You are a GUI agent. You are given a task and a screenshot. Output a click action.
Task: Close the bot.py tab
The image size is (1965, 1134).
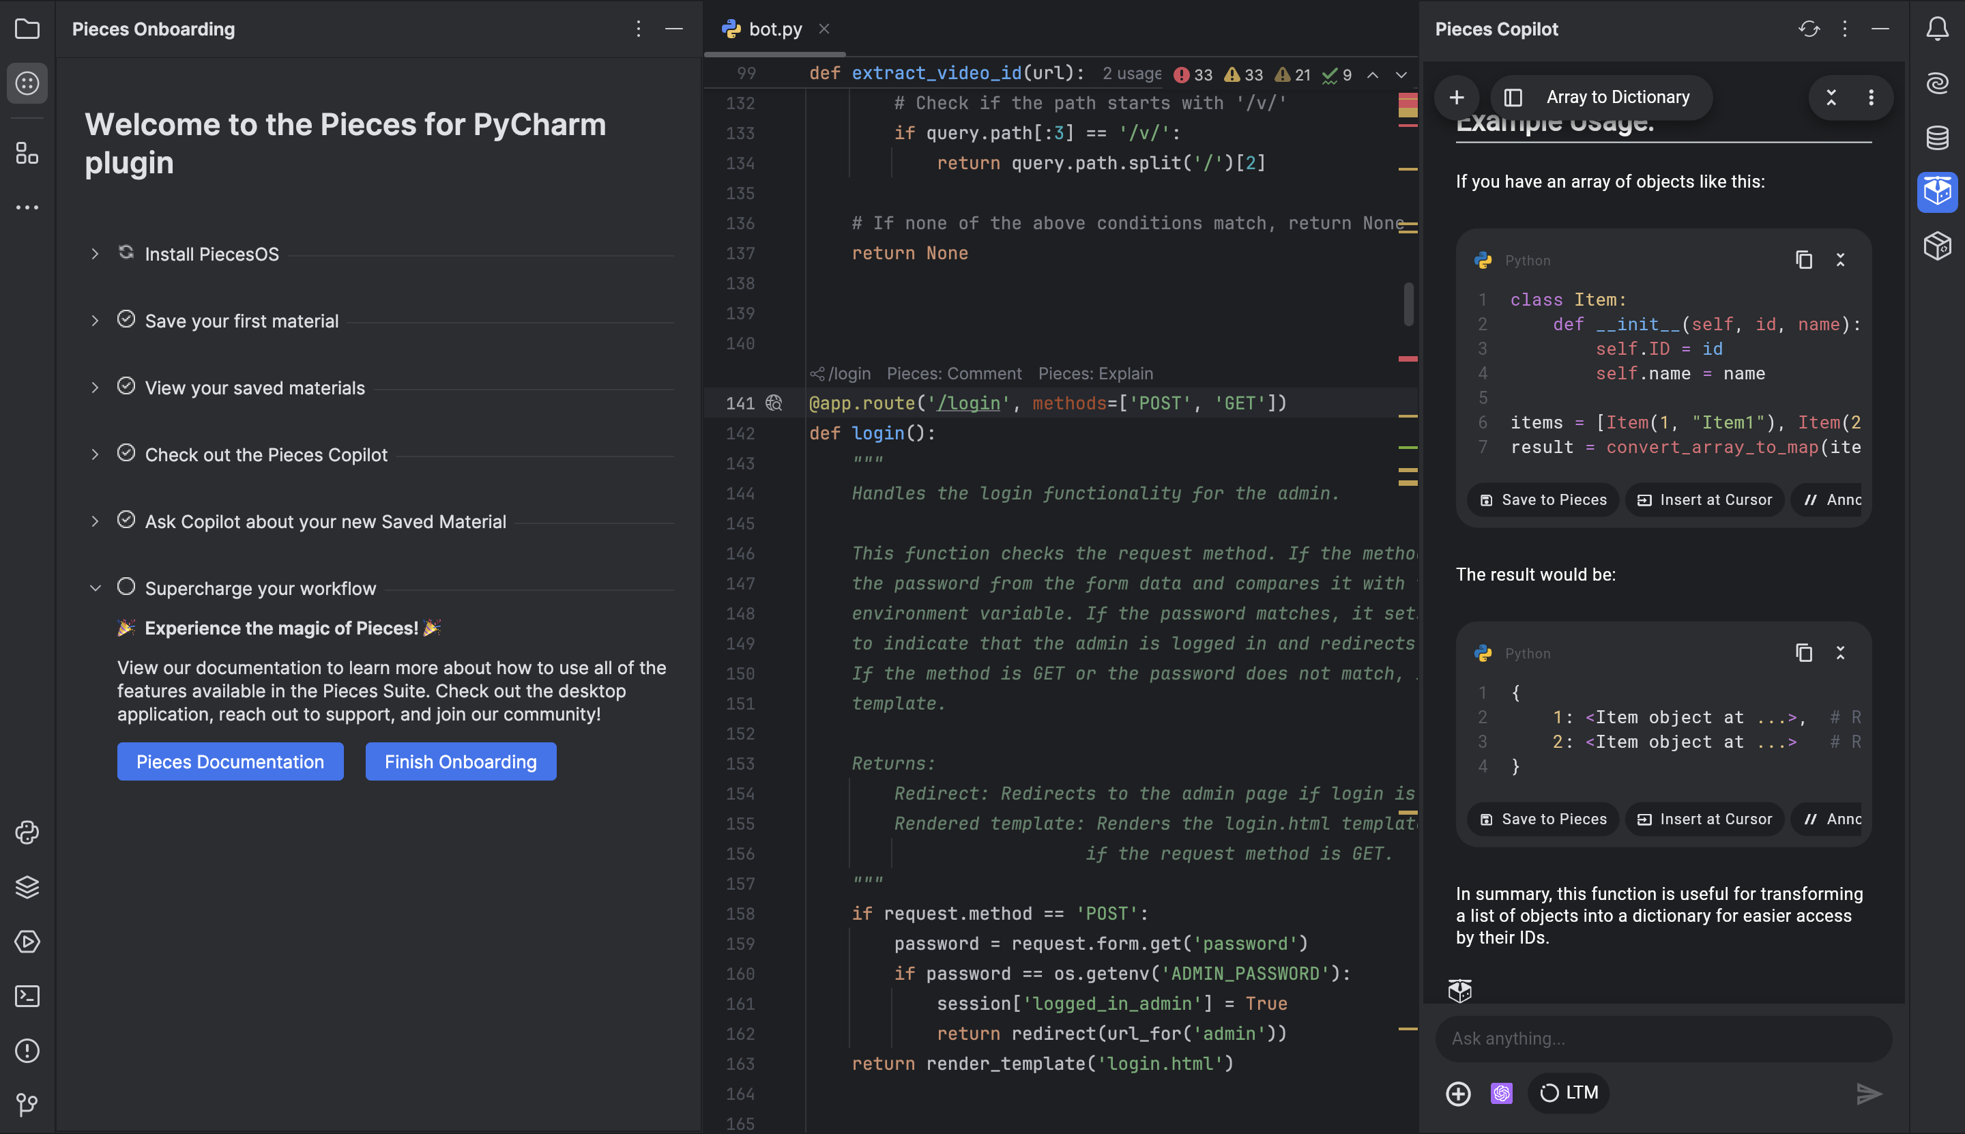824,29
